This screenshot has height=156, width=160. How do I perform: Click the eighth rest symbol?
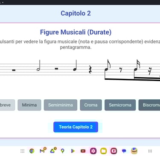tap(121, 69)
